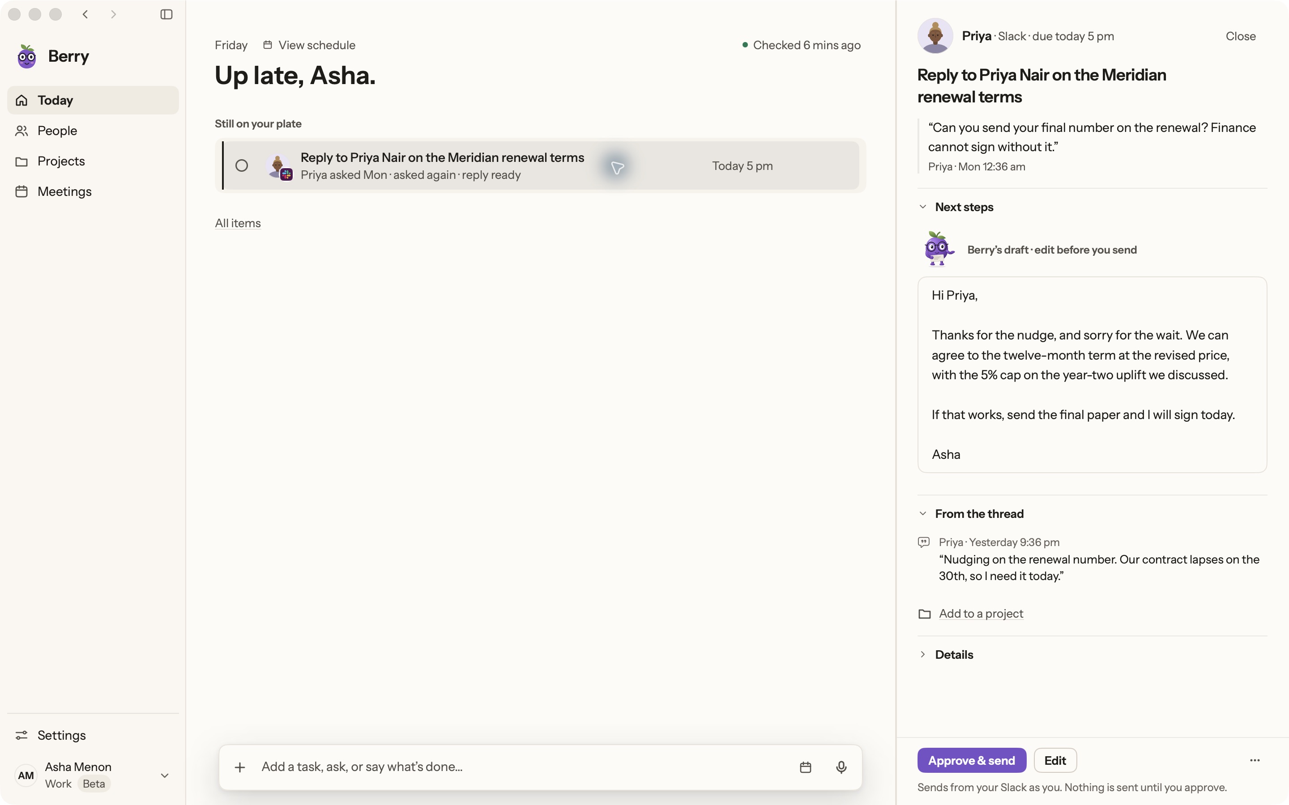Viewport: 1289px width, 805px height.
Task: Click the Beta badge
Action: click(x=94, y=784)
